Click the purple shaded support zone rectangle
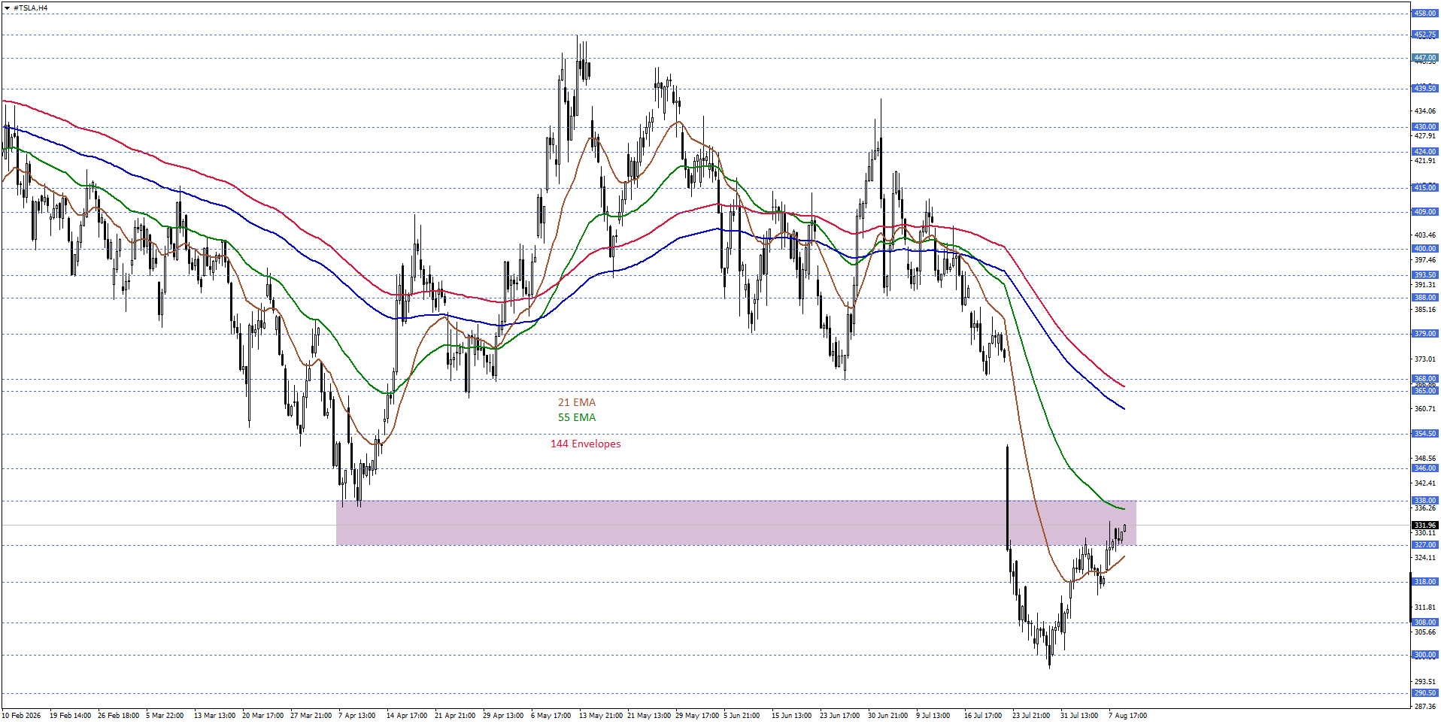 pos(736,523)
